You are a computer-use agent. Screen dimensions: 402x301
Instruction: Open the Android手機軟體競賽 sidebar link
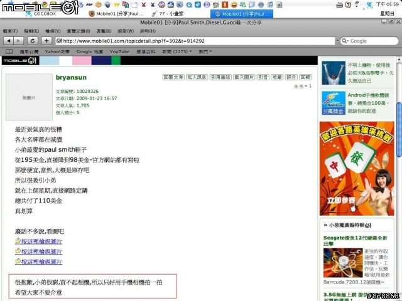point(369,103)
